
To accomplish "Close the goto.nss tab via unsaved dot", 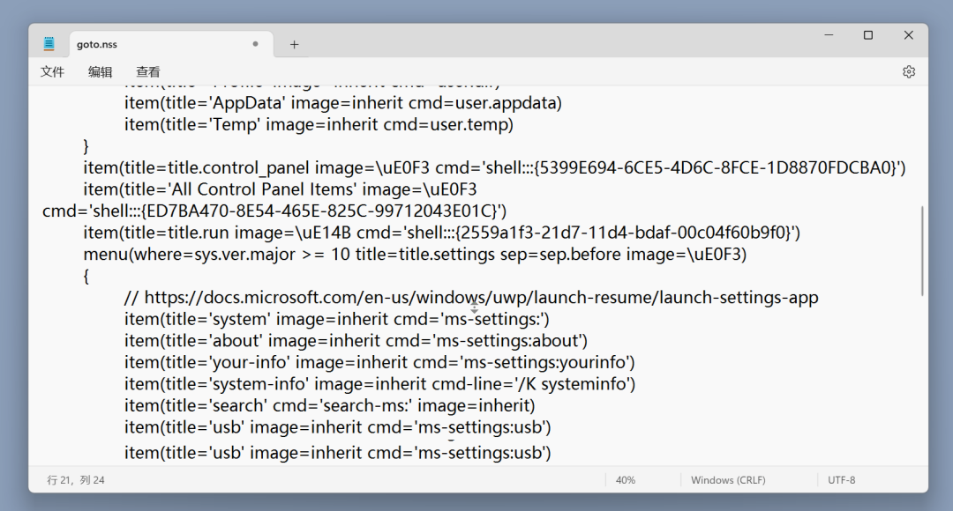I will click(x=255, y=44).
